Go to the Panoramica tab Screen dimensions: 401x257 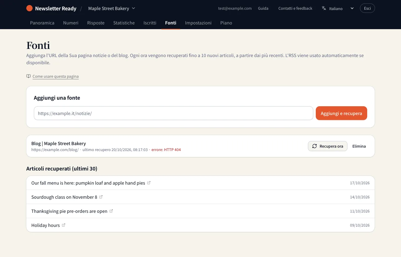pyautogui.click(x=42, y=23)
